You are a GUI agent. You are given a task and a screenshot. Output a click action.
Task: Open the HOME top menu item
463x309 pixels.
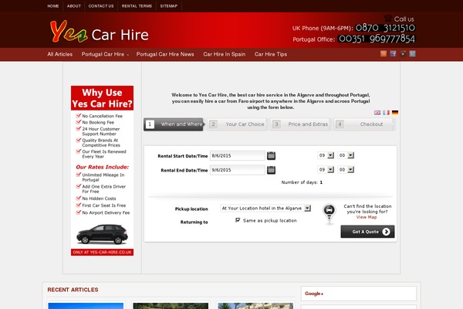pyautogui.click(x=53, y=6)
